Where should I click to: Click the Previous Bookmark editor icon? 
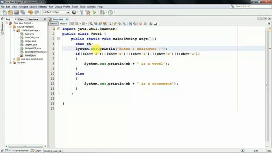(115, 24)
